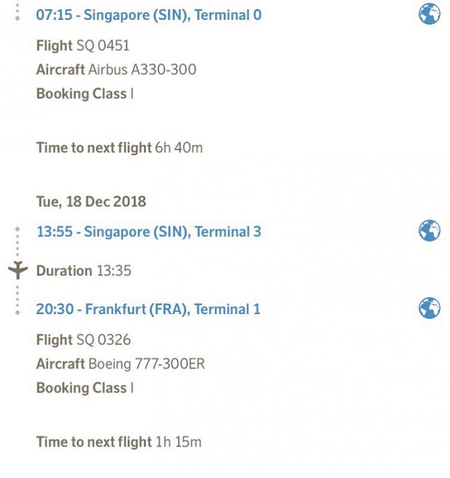Click Booking Class under flight SQ 0451
450x478 pixels.
pos(85,94)
